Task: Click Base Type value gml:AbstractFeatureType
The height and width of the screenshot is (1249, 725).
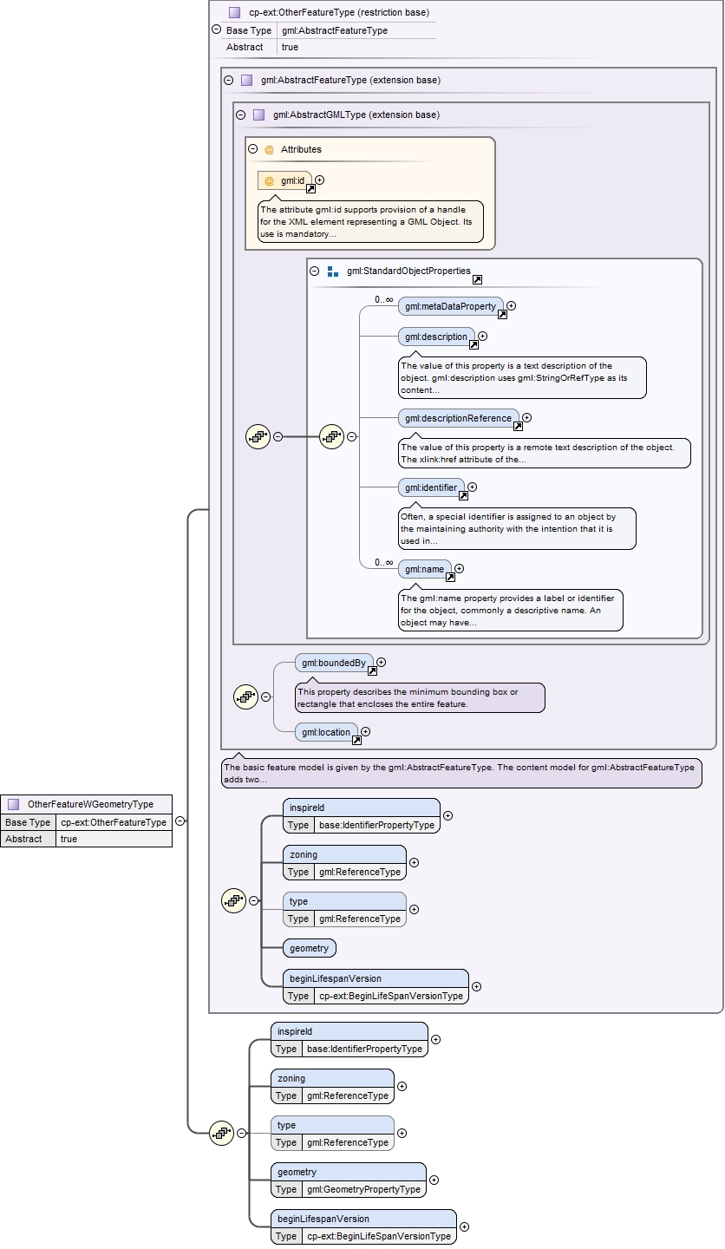Action: 335,30
